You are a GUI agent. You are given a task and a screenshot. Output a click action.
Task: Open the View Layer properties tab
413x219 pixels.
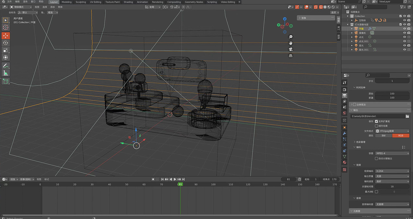[345, 101]
